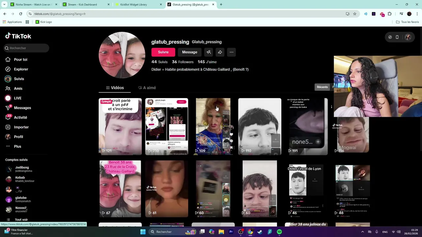Open Steam from taskbar
Image resolution: width=422 pixels, height=237 pixels.
pyautogui.click(x=260, y=232)
